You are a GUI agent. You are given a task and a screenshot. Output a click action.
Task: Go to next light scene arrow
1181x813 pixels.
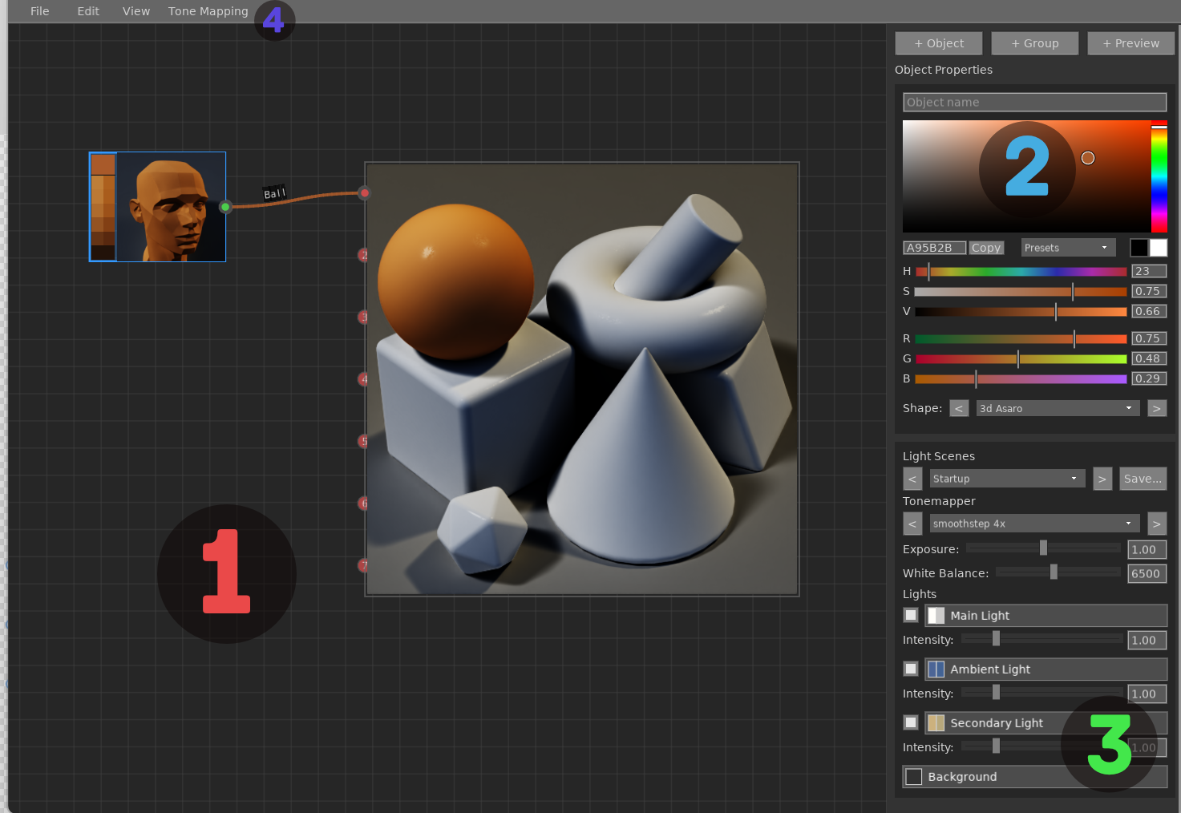tap(1102, 479)
